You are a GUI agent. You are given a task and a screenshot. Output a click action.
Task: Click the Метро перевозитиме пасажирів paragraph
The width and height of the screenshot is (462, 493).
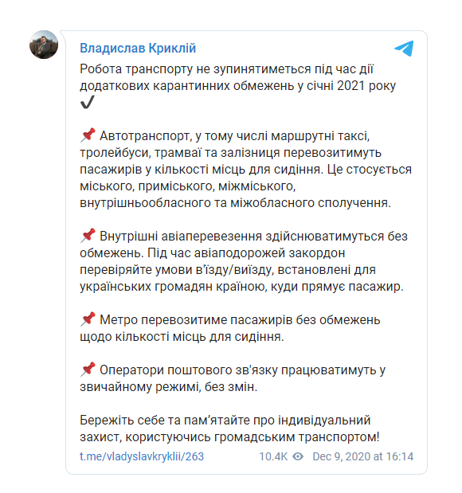(230, 328)
